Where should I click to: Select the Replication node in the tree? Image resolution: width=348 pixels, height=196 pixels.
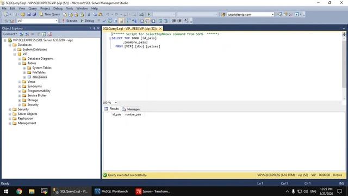pos(26,119)
